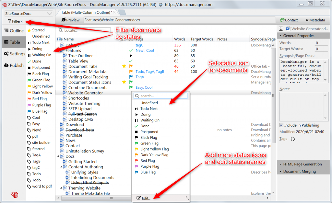Toggle the Metadata panel
Image resolution: width=332 pixels, height=203 pixels.
(315, 20)
